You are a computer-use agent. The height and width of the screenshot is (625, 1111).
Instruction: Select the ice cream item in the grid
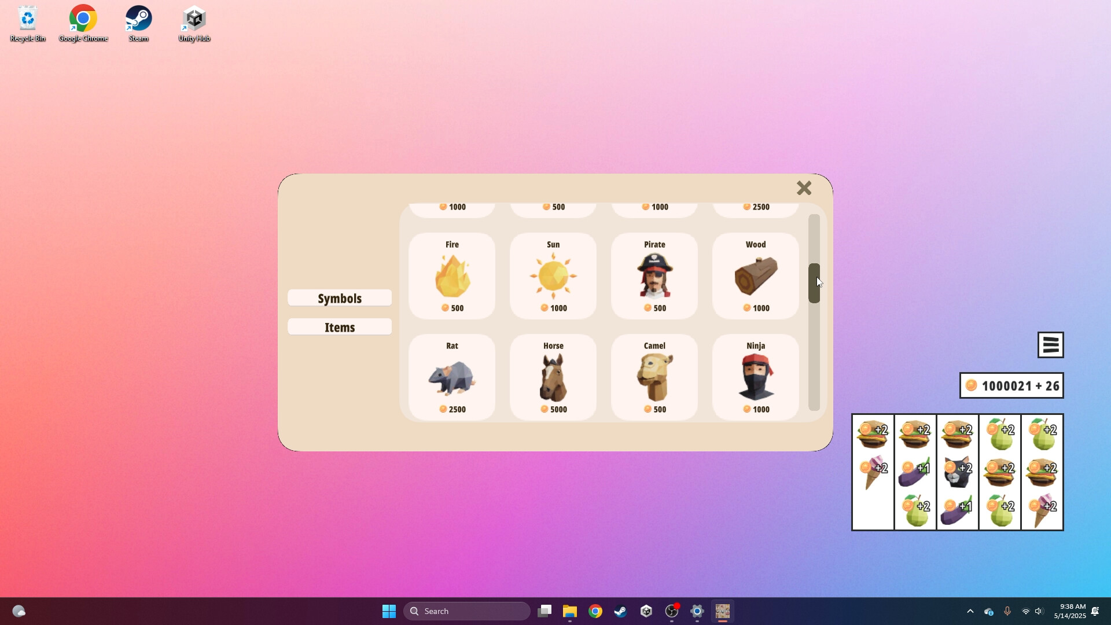coord(872,470)
